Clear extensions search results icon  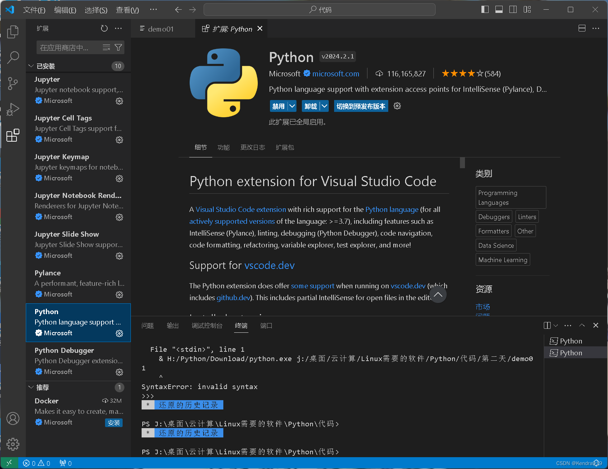click(106, 47)
